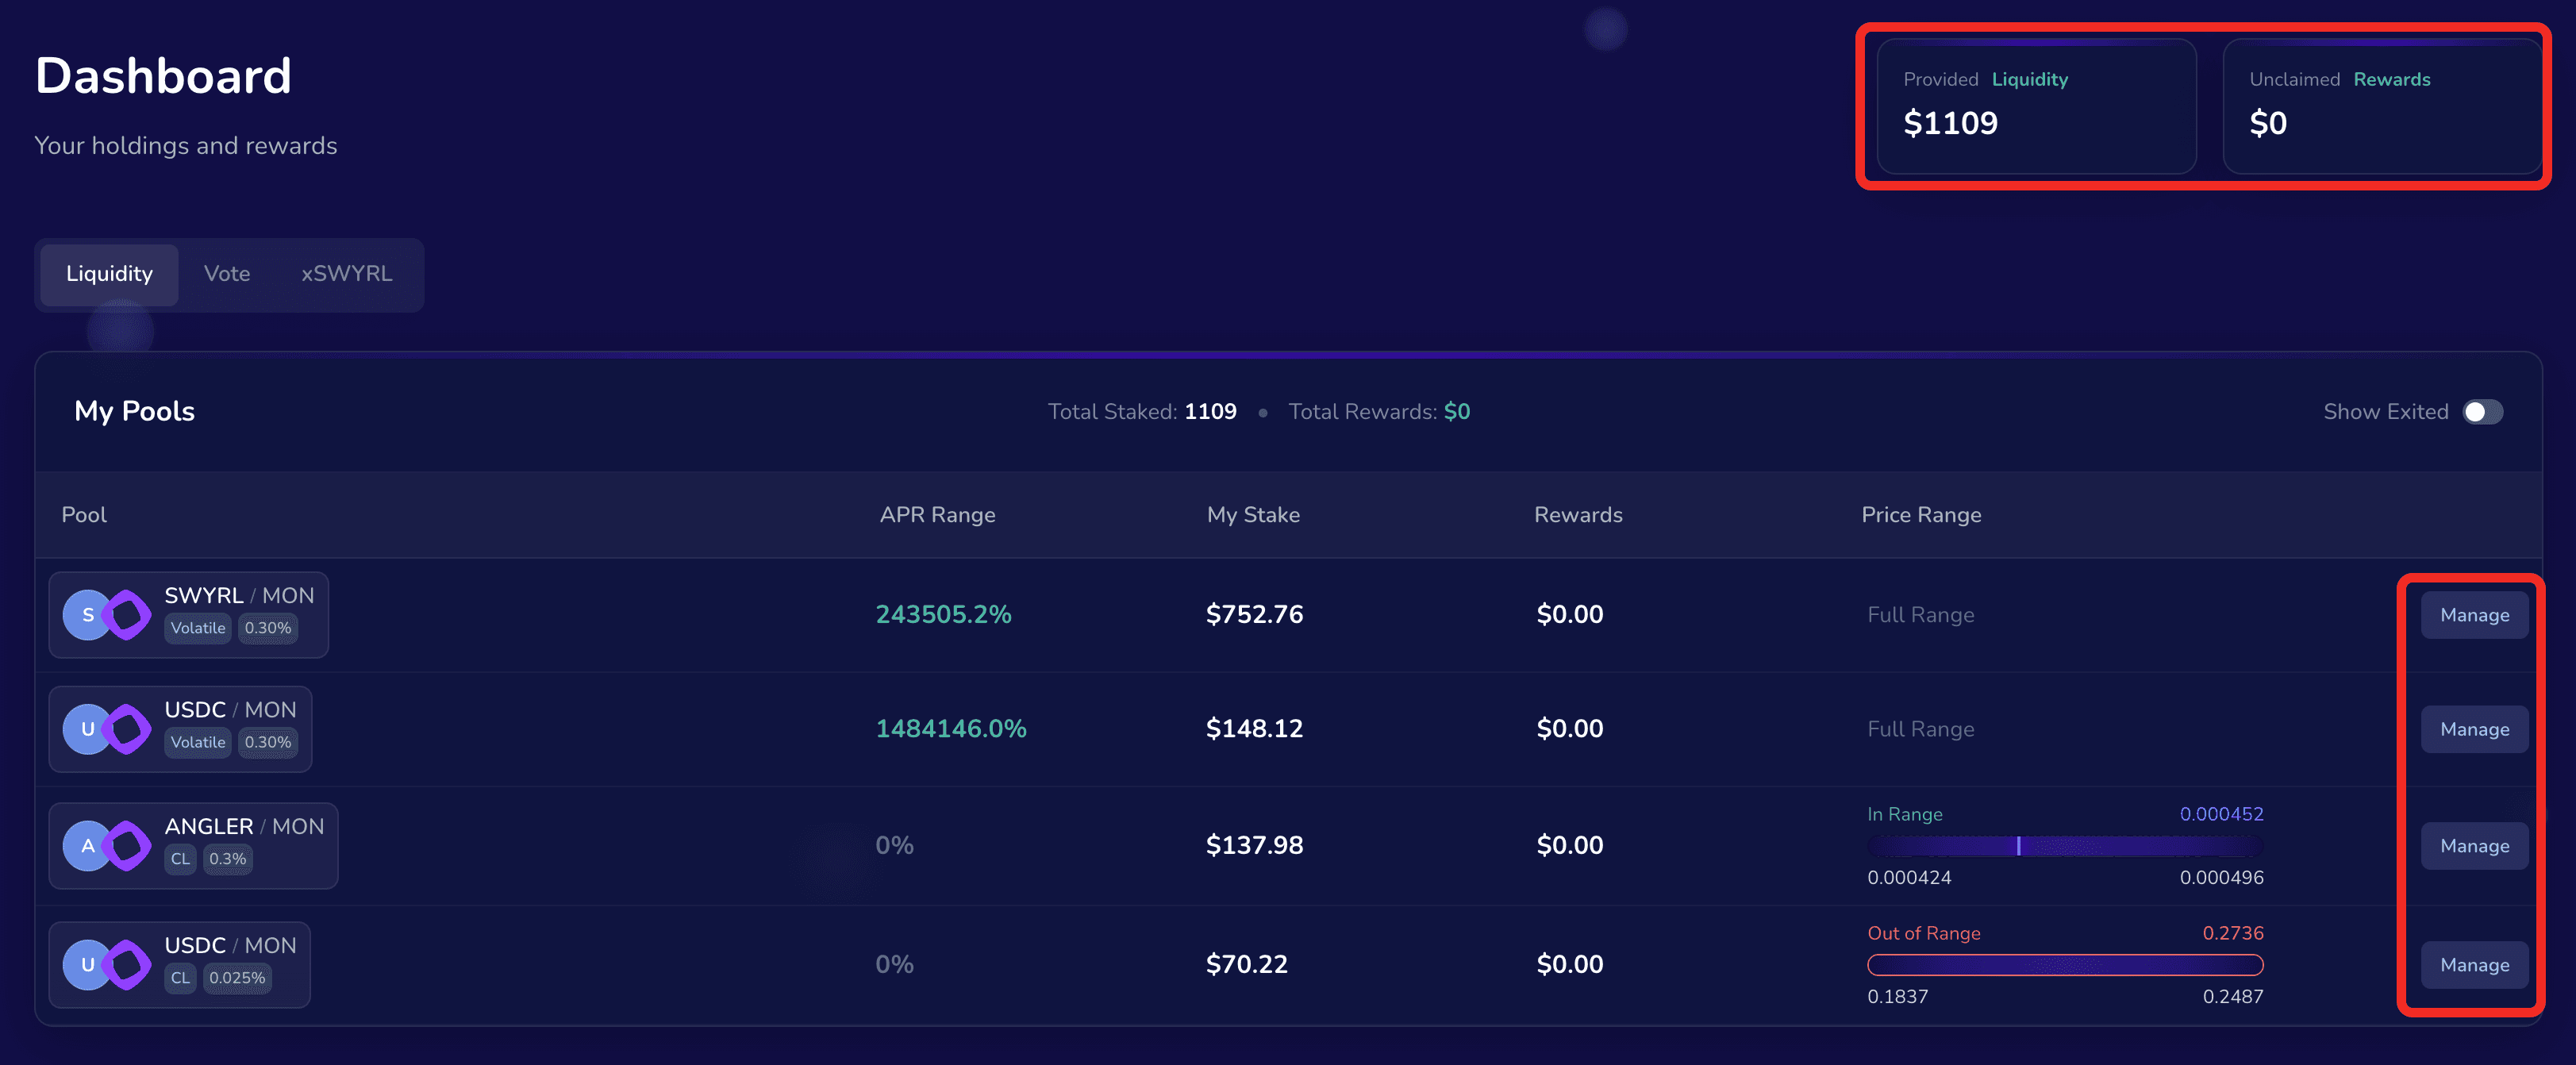Click the Volatile badge under SWYRL / MON
2576x1065 pixels.
198,628
